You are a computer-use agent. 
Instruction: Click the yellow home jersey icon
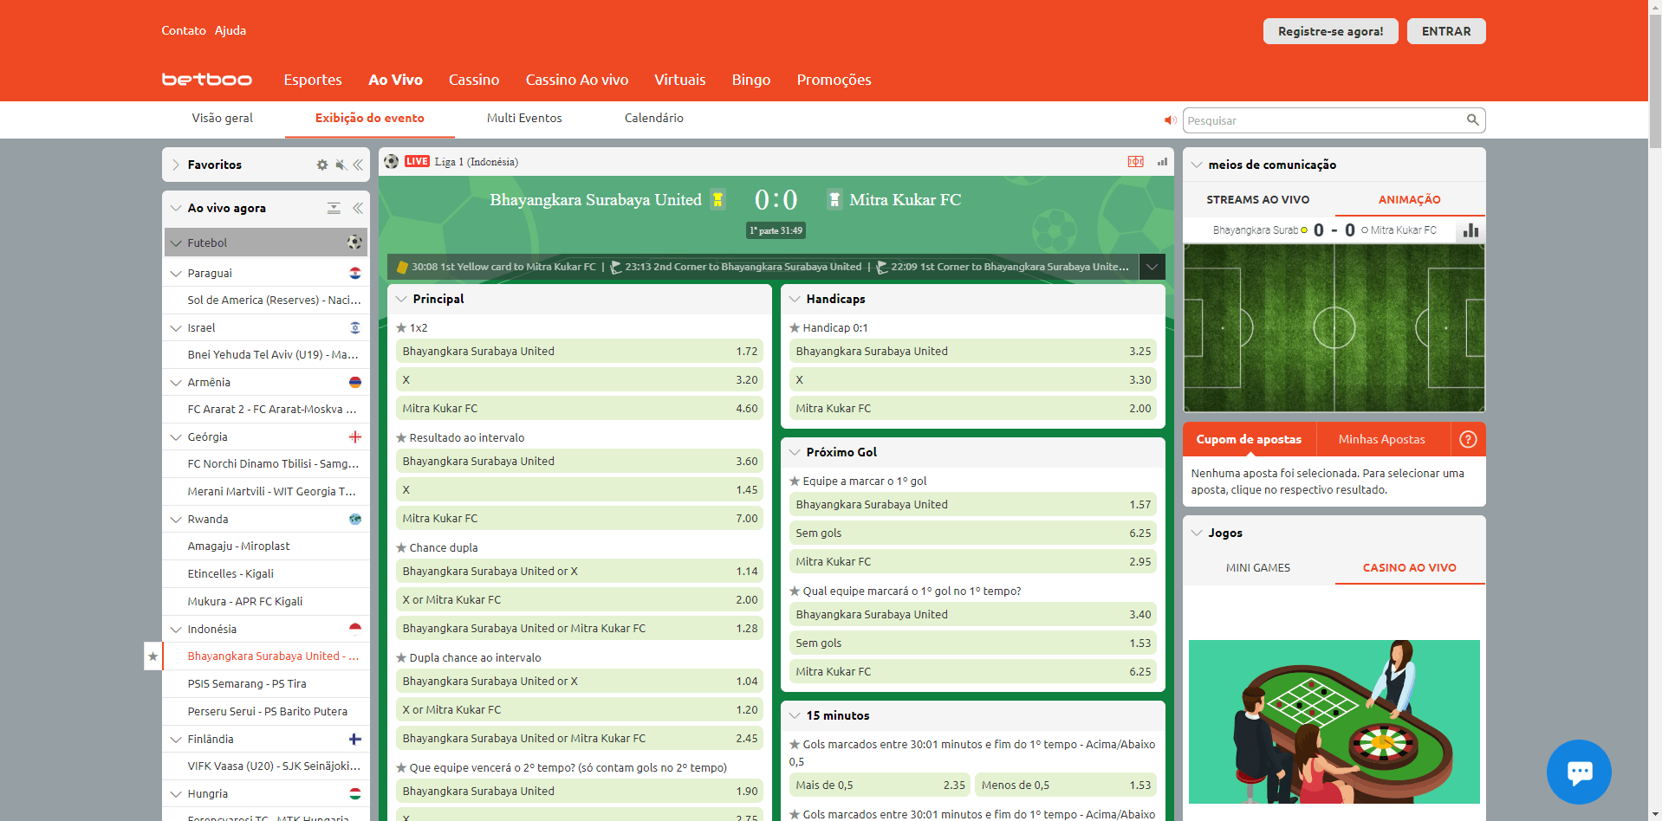[x=717, y=199]
